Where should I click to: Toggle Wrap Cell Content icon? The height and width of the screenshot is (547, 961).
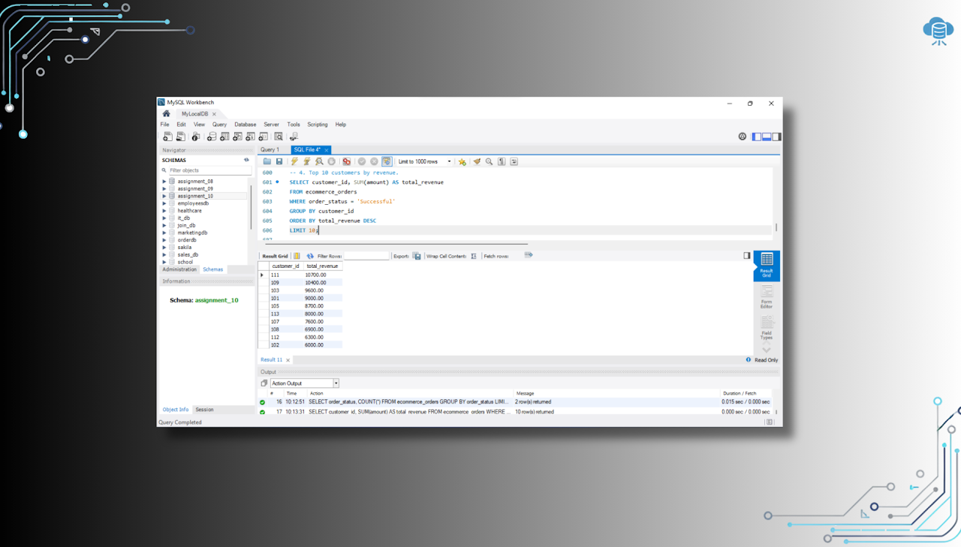(x=474, y=256)
